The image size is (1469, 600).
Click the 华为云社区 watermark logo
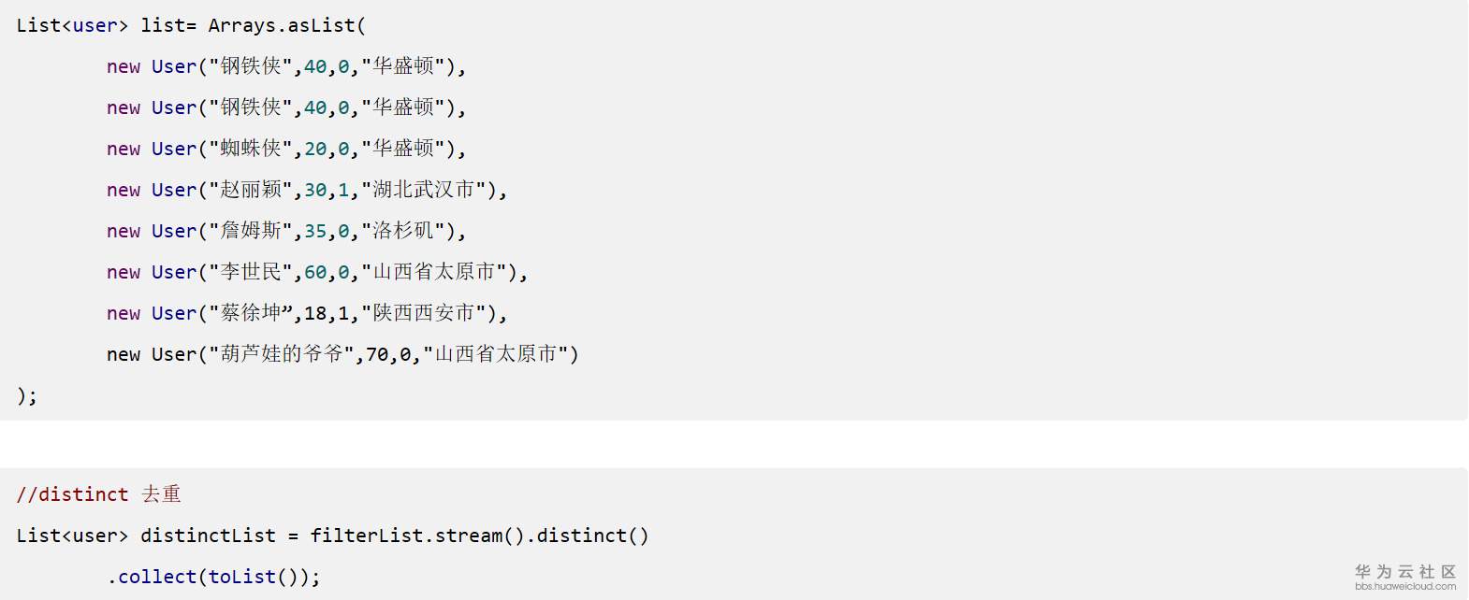pyautogui.click(x=1405, y=571)
